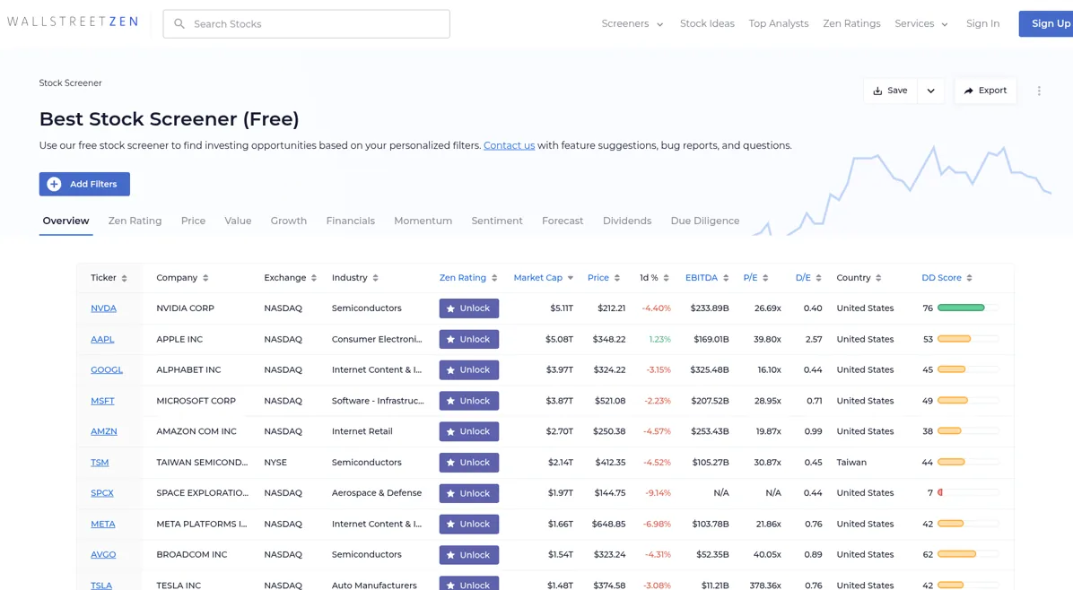
Task: Open the NVDA ticker link
Action: tap(103, 308)
